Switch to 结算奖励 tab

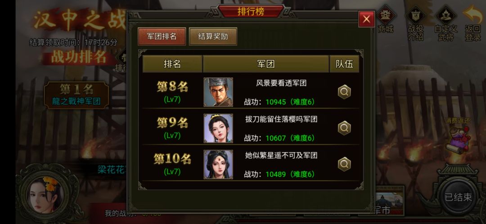[x=213, y=36]
